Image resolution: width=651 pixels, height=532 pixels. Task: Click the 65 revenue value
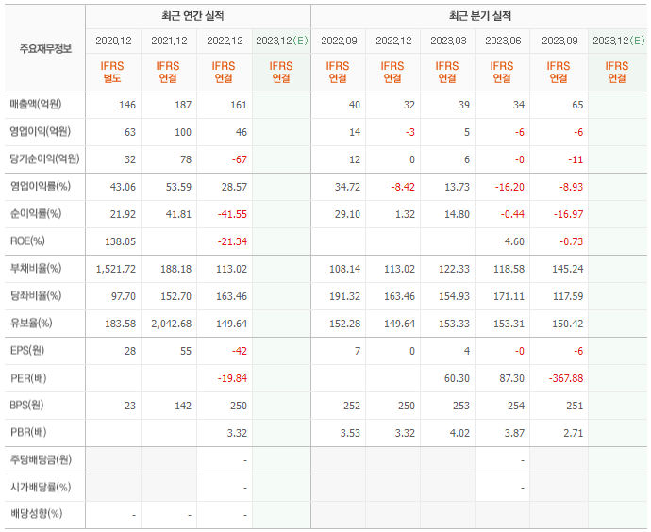[x=577, y=105]
